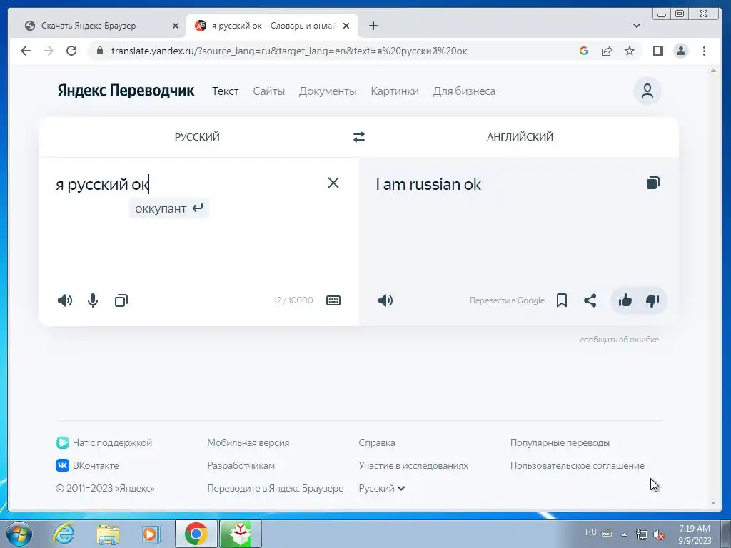This screenshot has width=731, height=548.
Task: Open ВКонтакте link
Action: tap(87, 465)
